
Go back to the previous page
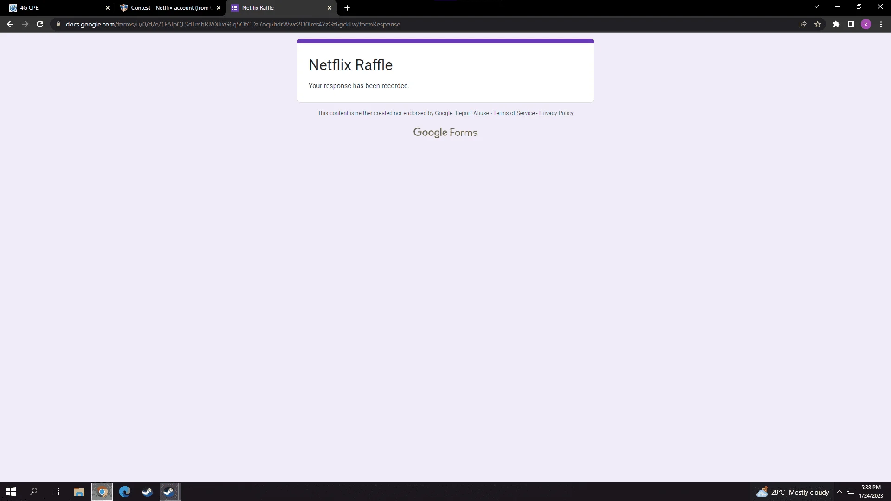pos(10,24)
